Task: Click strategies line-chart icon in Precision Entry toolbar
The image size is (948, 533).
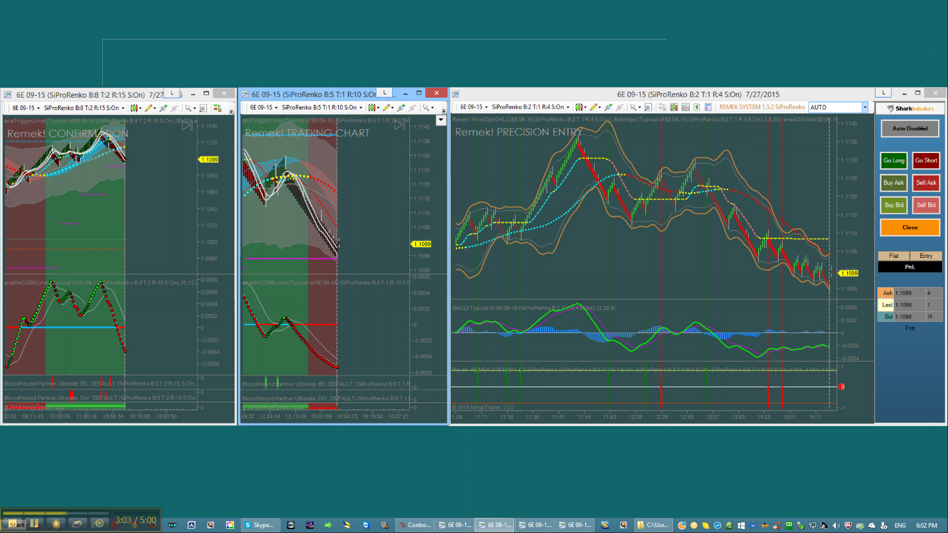Action: click(x=685, y=107)
